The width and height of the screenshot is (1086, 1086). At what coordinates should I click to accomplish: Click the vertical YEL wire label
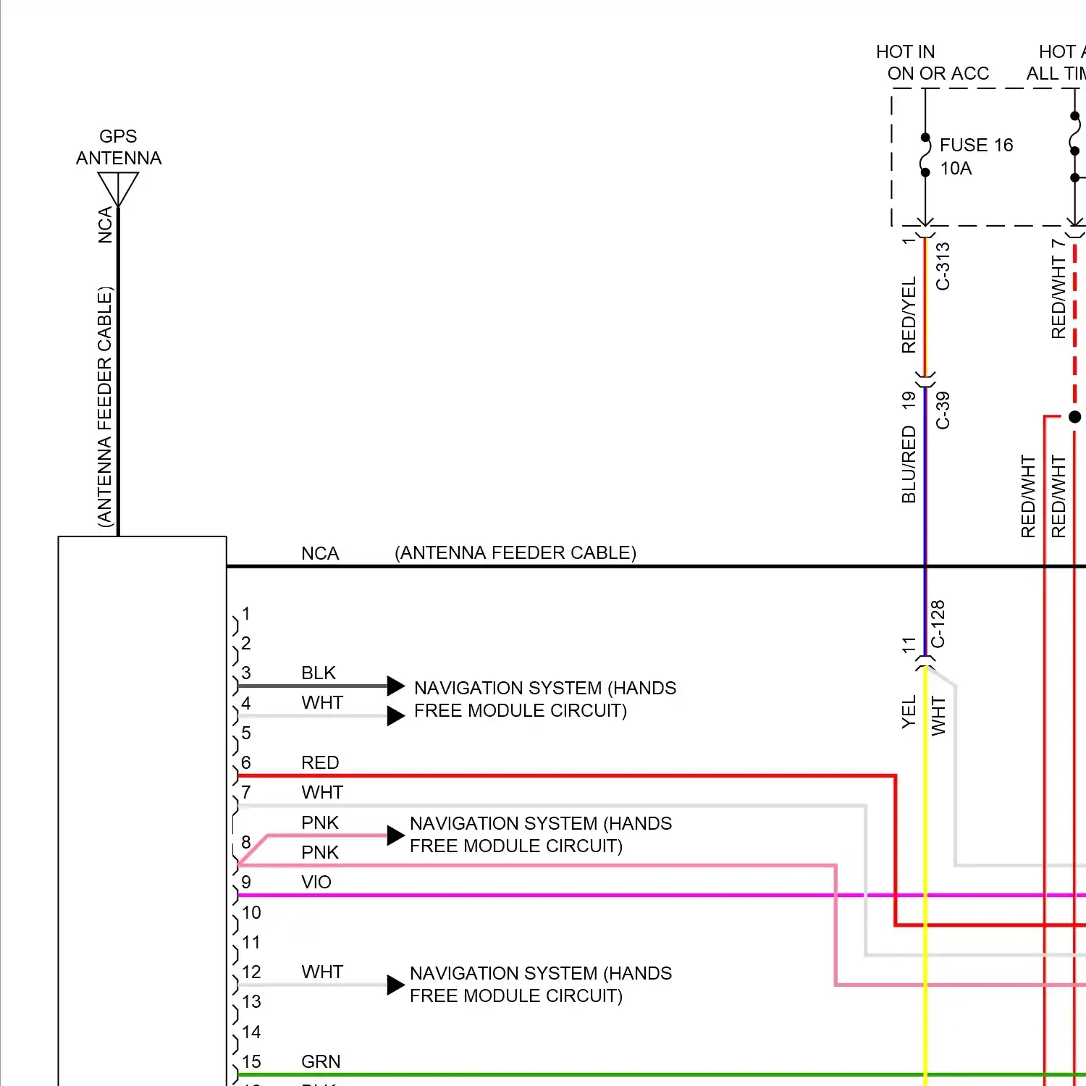909,712
